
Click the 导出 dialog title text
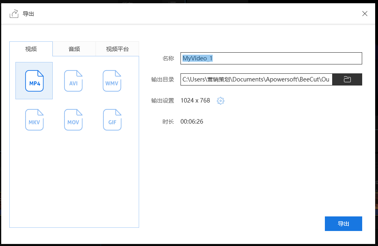(x=29, y=13)
